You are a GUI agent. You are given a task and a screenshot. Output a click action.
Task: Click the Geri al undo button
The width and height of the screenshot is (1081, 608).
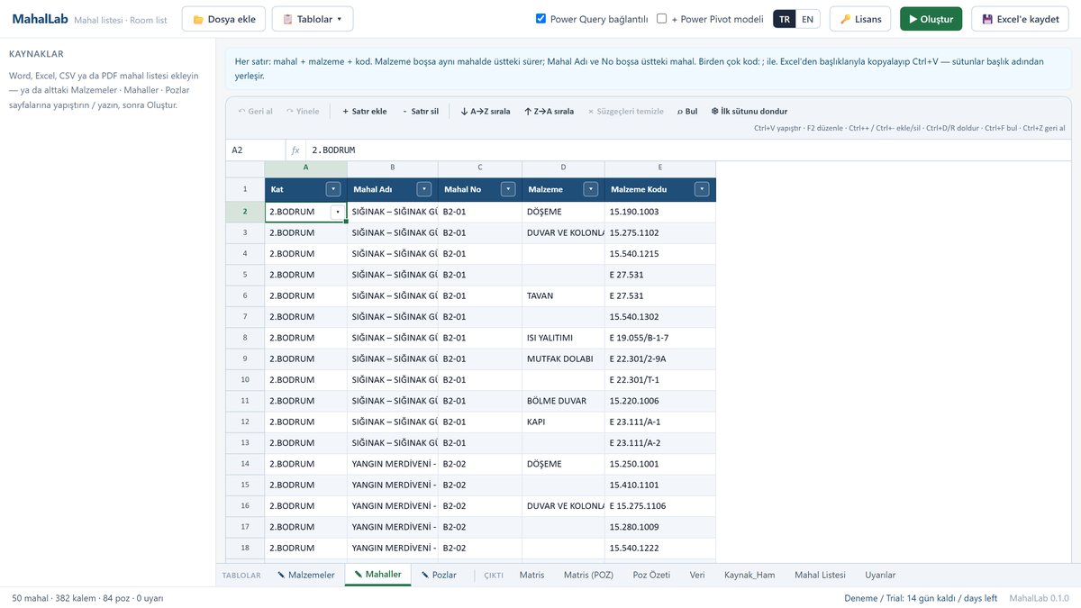tap(255, 112)
